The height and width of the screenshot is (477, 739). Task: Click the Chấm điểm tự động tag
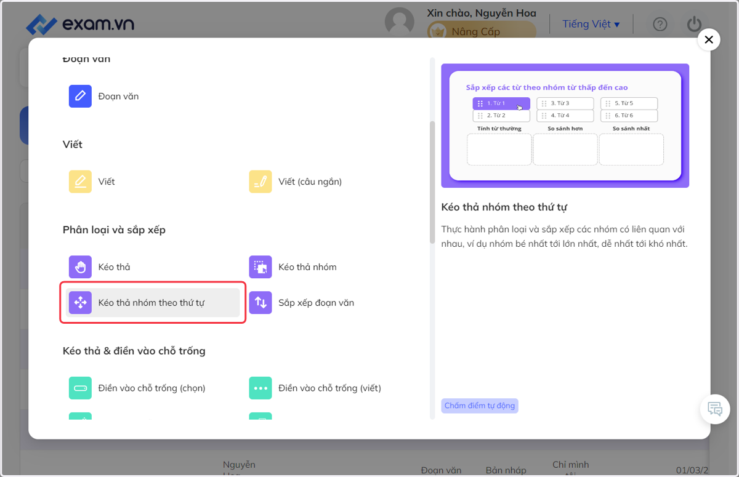480,406
